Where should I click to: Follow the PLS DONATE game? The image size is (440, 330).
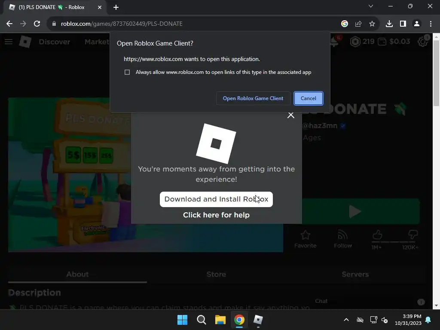tap(342, 239)
